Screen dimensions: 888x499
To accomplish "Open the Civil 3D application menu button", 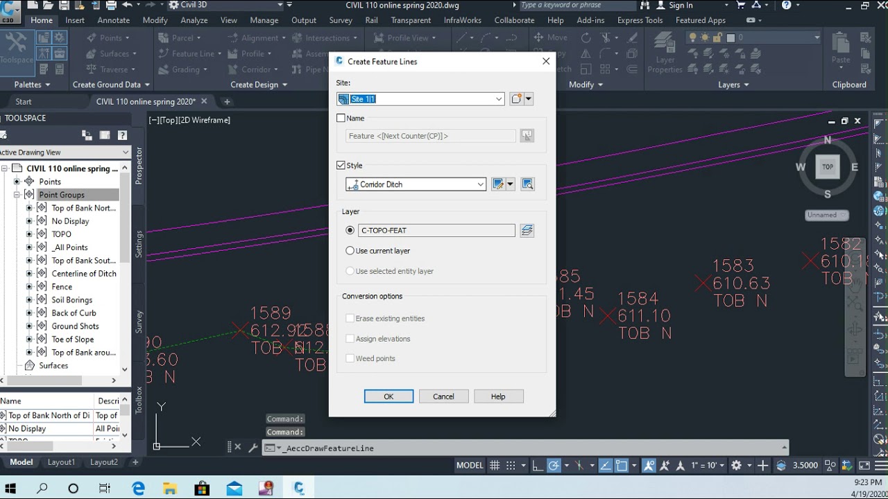I will pyautogui.click(x=10, y=10).
